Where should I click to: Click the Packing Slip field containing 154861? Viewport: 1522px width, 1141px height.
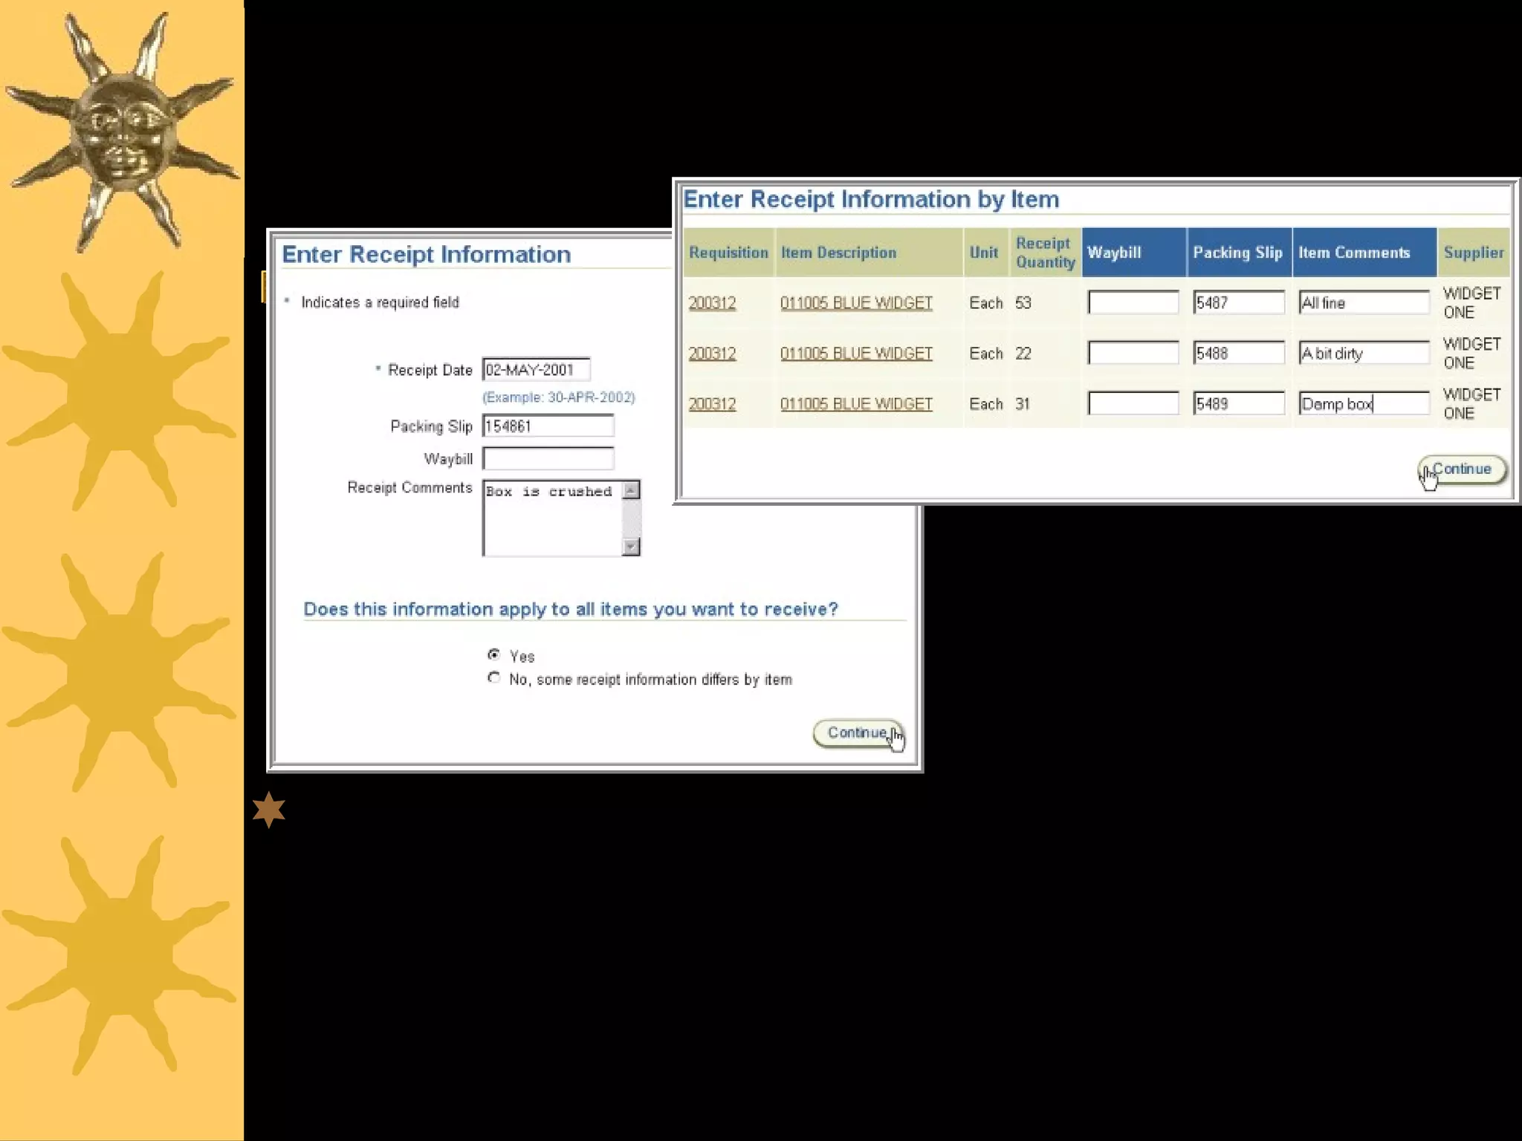click(548, 426)
